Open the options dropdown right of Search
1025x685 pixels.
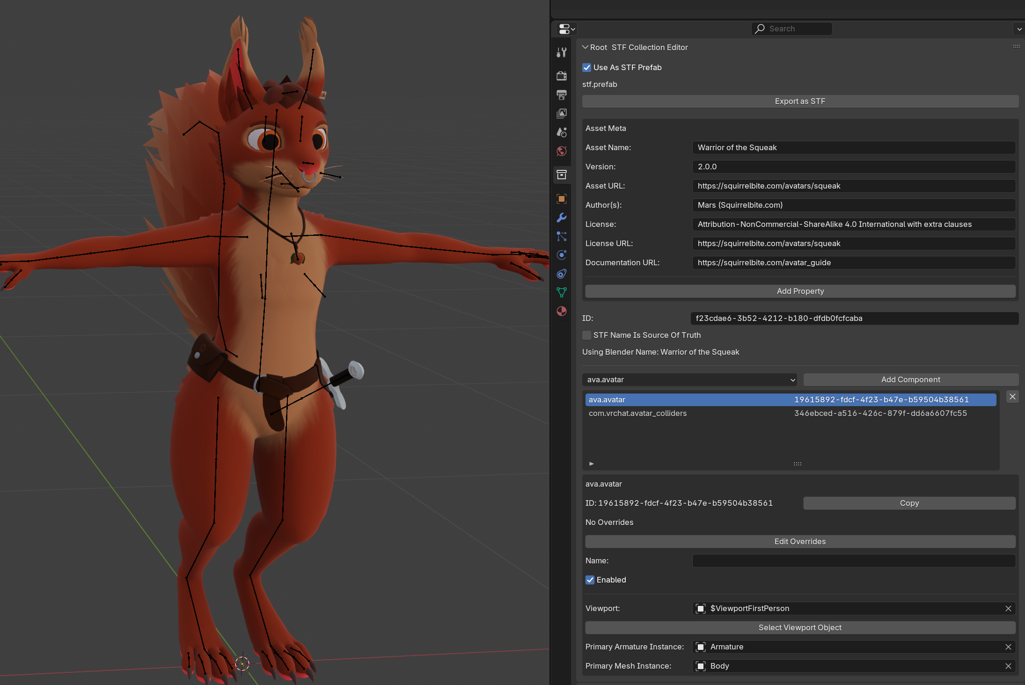click(1019, 29)
